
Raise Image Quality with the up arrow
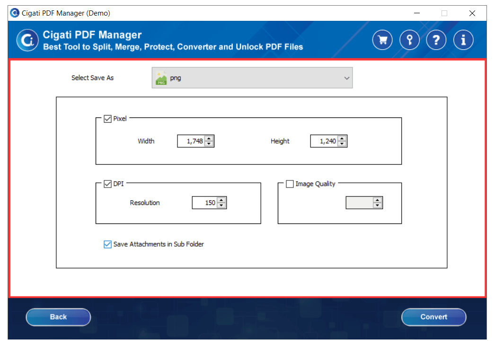(x=378, y=200)
